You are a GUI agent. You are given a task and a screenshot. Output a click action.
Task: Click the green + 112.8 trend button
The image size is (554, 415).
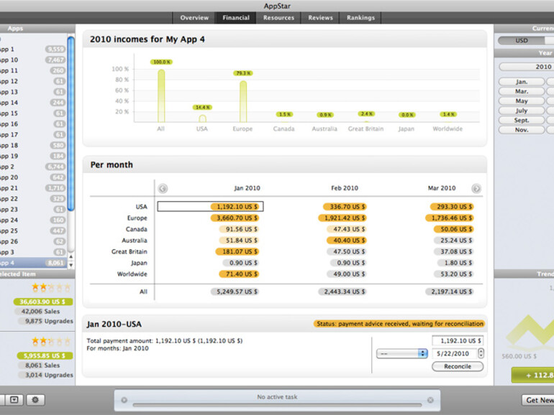point(532,376)
